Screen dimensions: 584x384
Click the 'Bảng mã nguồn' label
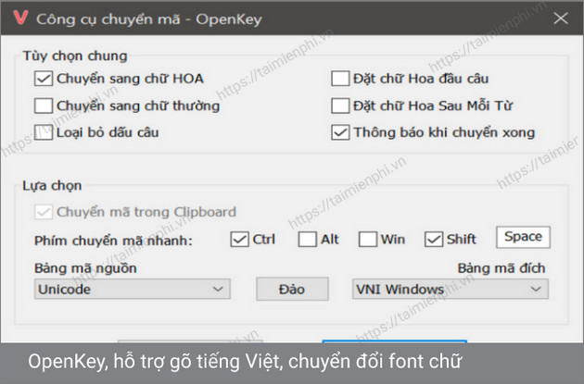pyautogui.click(x=85, y=267)
